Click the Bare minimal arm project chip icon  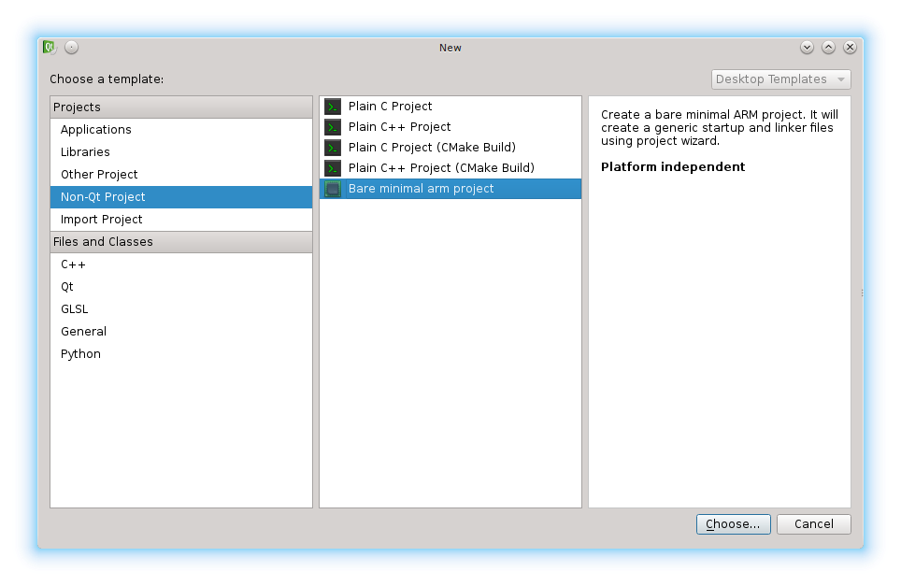(333, 189)
